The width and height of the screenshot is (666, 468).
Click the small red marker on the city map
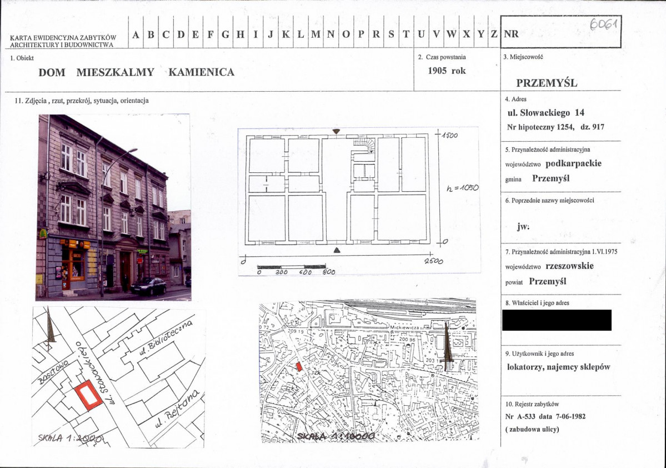coord(299,366)
